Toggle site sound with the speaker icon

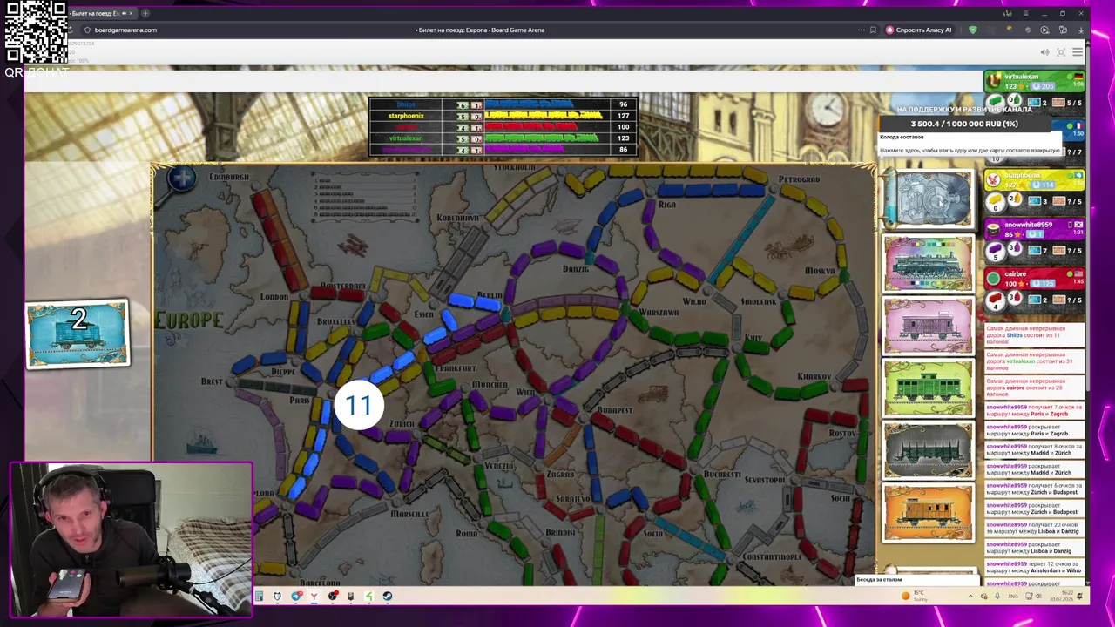[x=1044, y=52]
